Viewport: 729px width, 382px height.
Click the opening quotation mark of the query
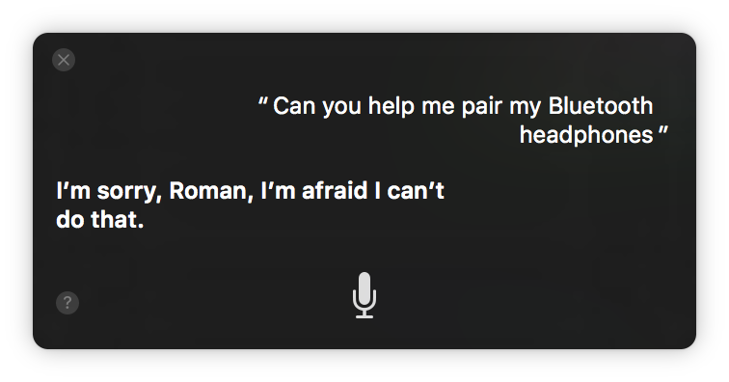click(262, 100)
